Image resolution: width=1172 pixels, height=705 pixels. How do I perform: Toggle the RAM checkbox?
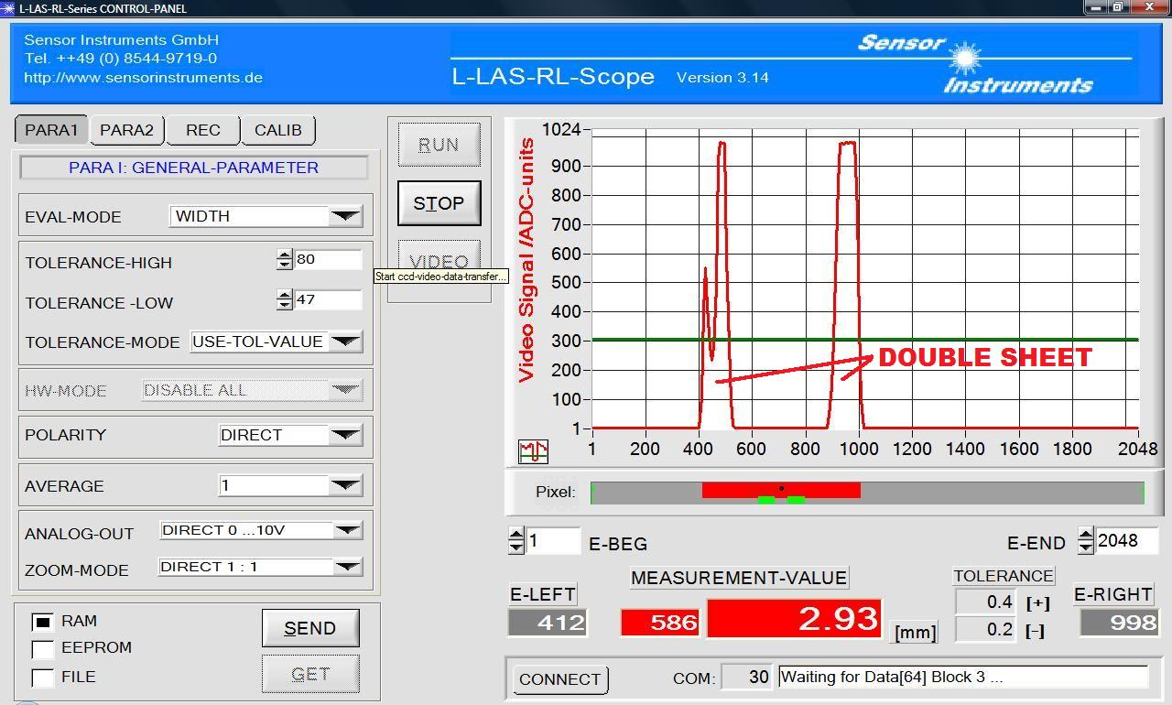click(x=42, y=622)
